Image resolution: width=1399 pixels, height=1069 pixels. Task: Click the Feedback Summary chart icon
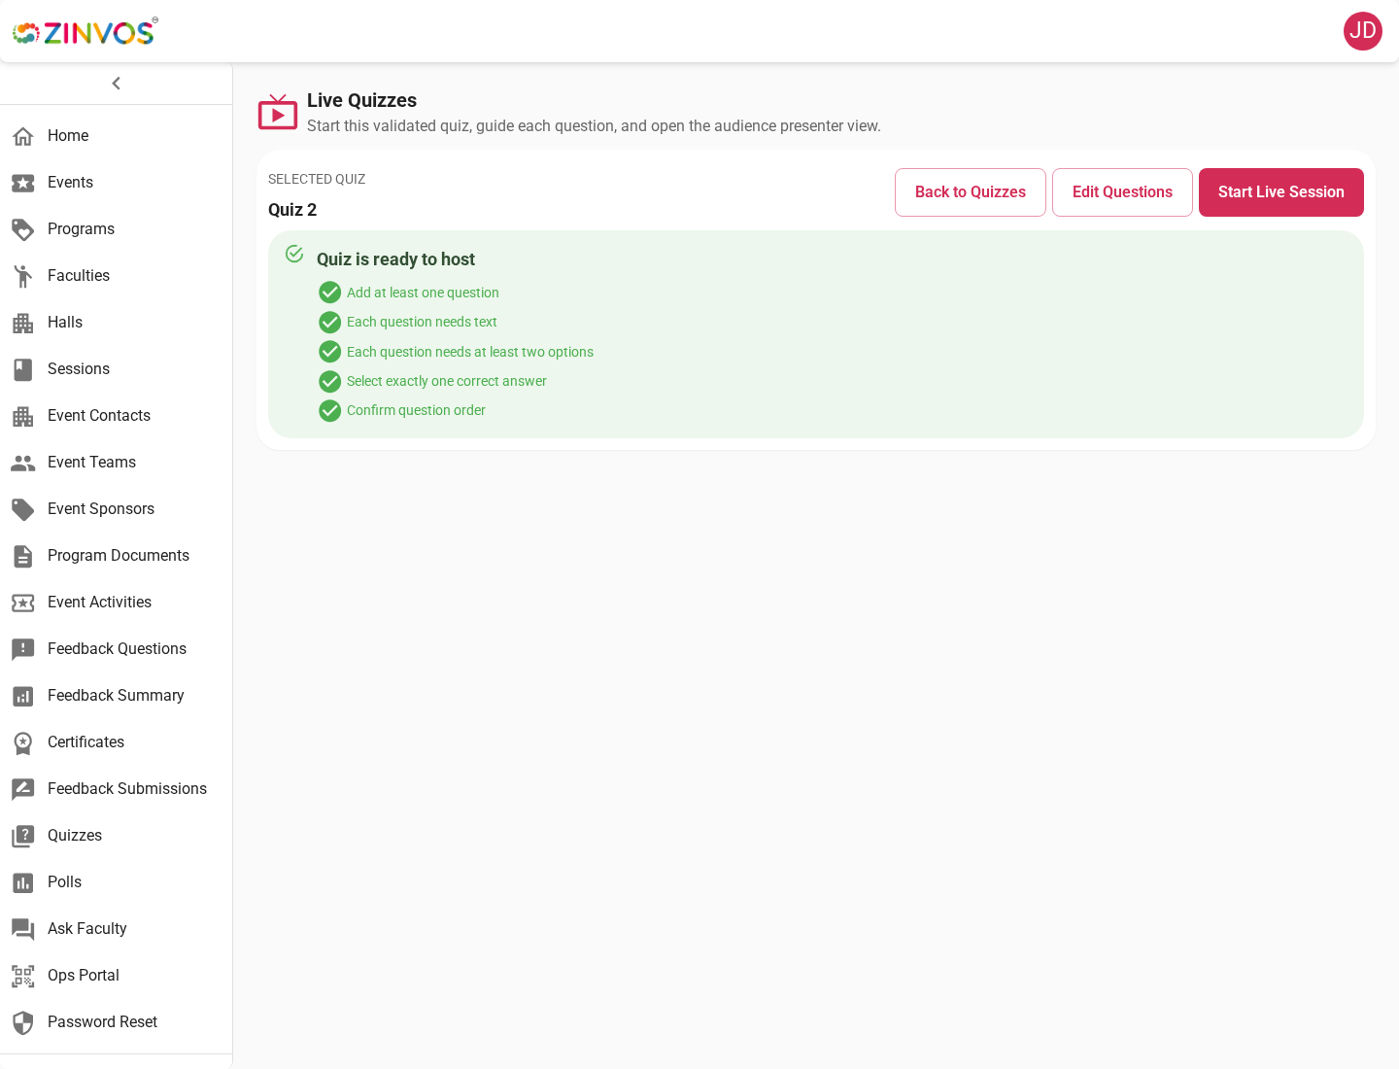coord(23,696)
